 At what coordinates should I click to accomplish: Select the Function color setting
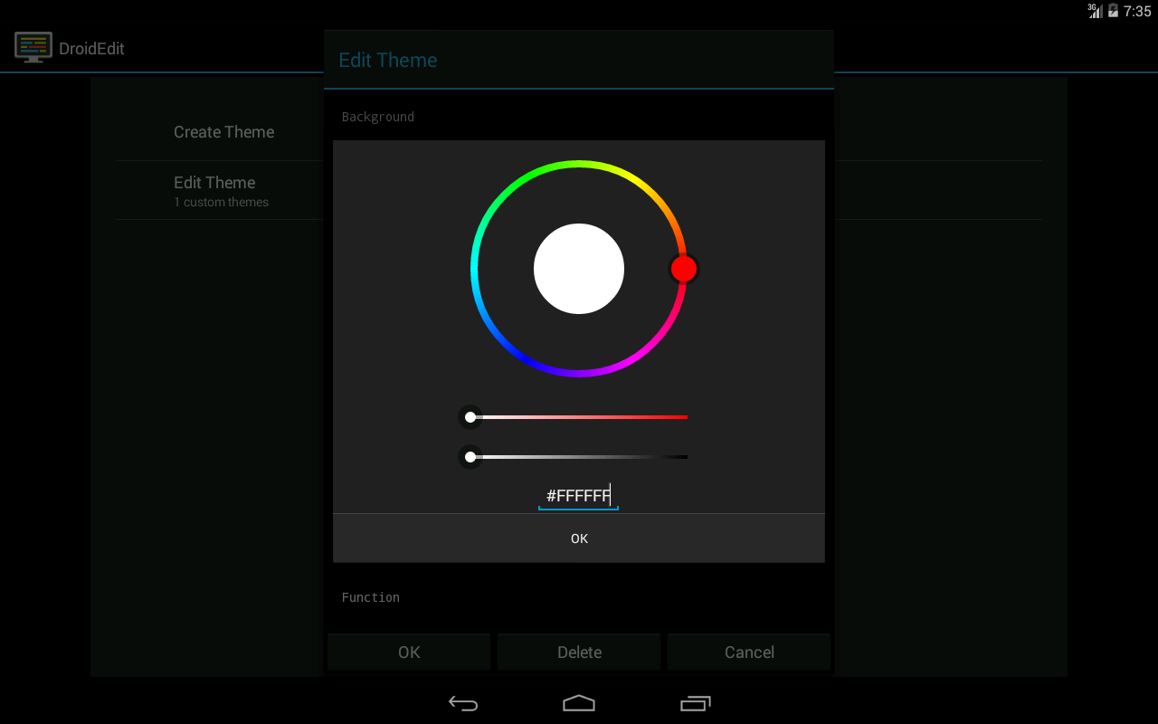click(371, 597)
